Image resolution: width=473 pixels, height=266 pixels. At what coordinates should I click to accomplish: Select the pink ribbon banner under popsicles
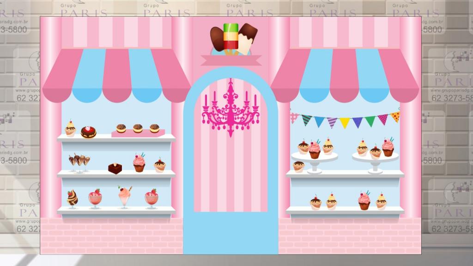coord(231,60)
